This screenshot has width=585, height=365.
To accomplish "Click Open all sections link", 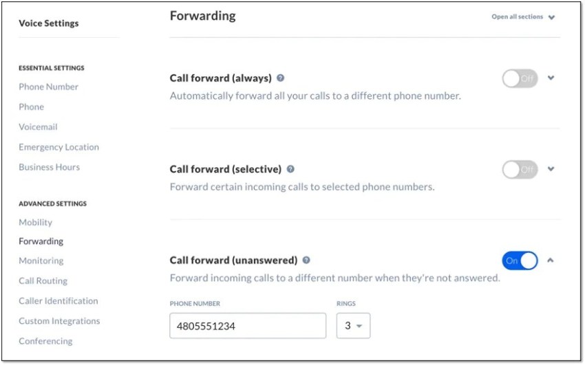I will click(x=523, y=16).
